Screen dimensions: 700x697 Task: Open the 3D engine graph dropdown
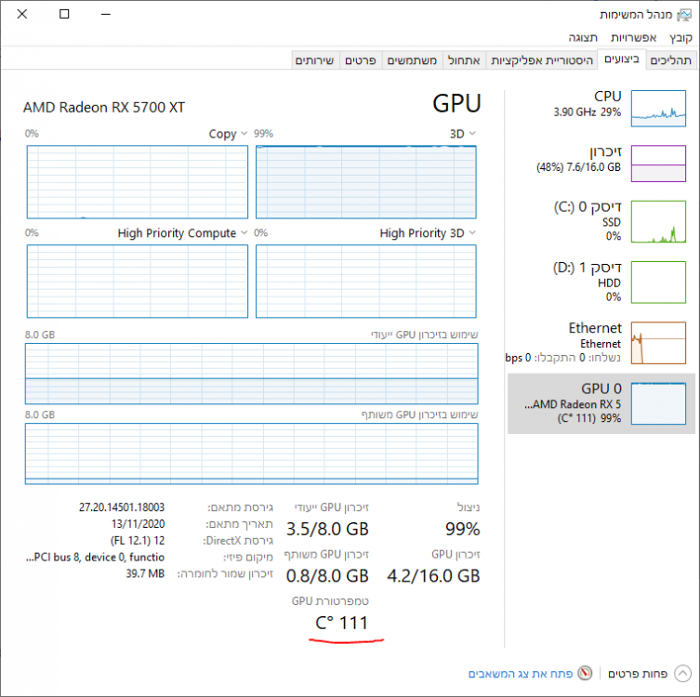(471, 134)
